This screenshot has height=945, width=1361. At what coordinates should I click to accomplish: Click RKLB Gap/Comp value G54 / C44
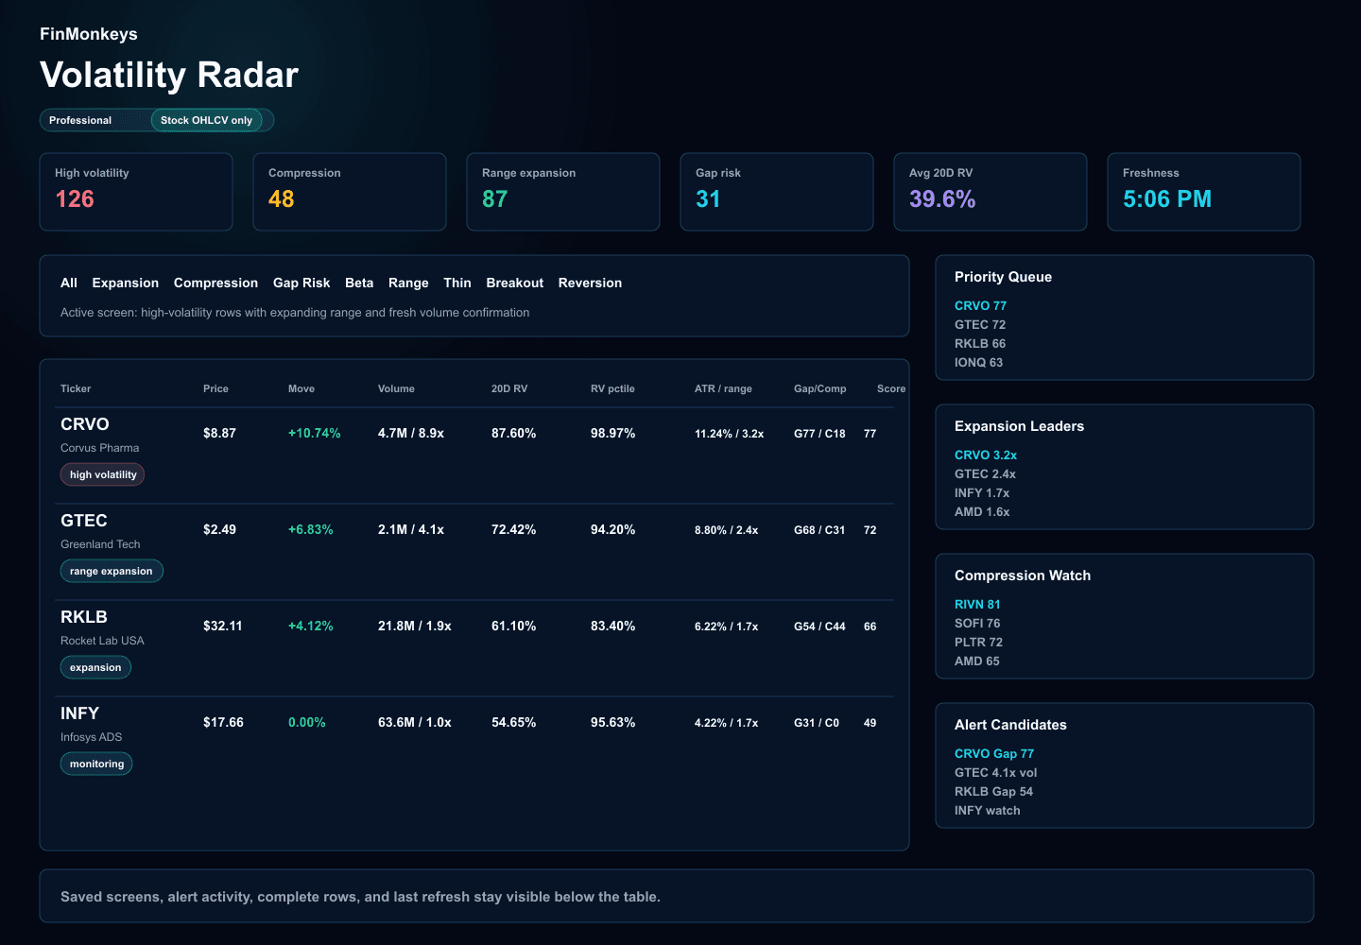(x=819, y=627)
